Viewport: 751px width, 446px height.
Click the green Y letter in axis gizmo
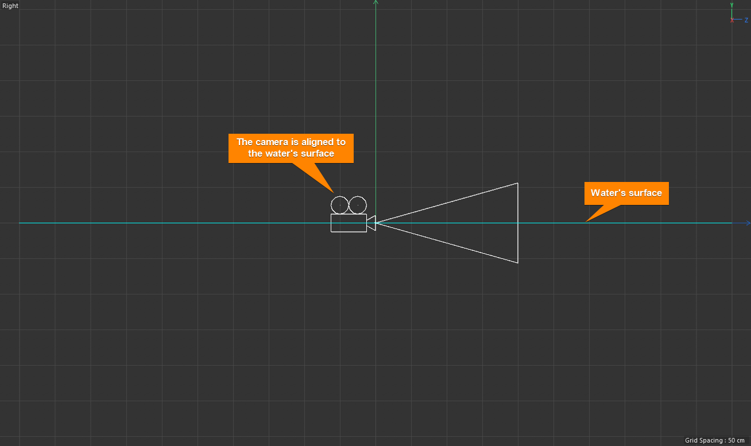tap(731, 5)
